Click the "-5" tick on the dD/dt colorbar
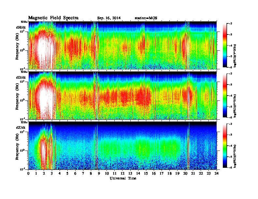Image resolution: width=258 pixels, height=199 pixels. pyautogui.click(x=231, y=107)
